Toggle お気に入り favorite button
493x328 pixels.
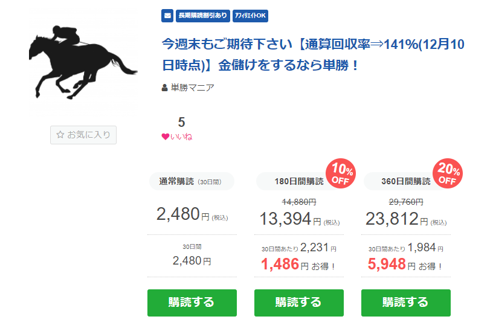pos(83,135)
